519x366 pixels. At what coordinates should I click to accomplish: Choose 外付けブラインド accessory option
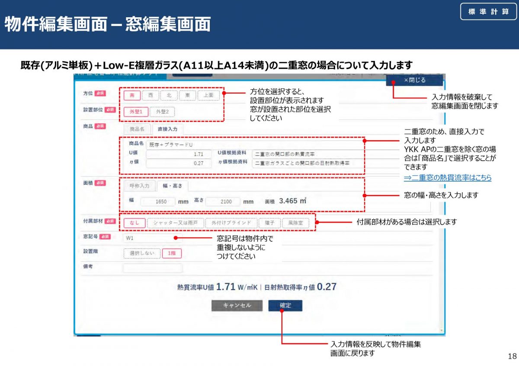[231, 223]
